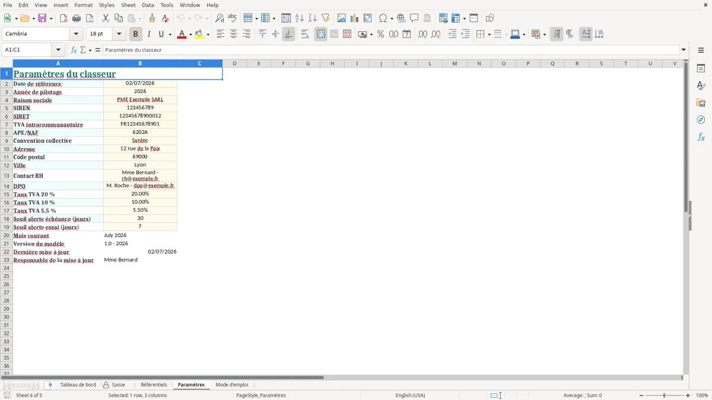Screen dimensions: 712x400
Task: Open sidebar Gallery panel
Action: (x=701, y=103)
